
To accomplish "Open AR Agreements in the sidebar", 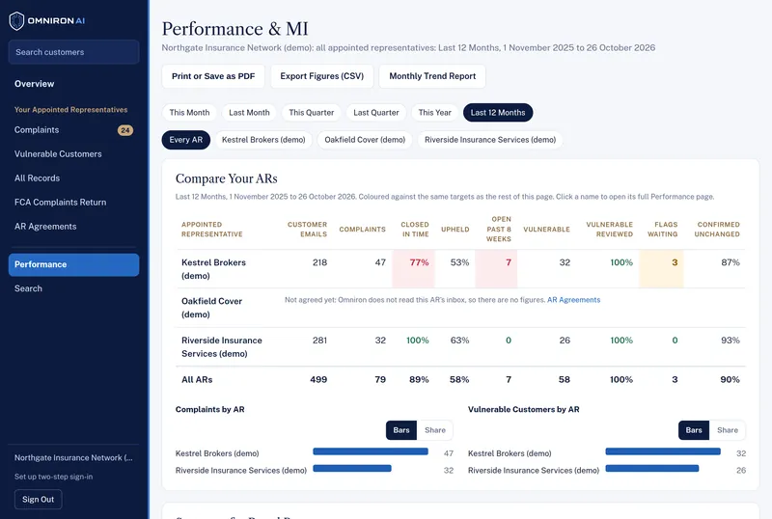I will pyautogui.click(x=45, y=227).
